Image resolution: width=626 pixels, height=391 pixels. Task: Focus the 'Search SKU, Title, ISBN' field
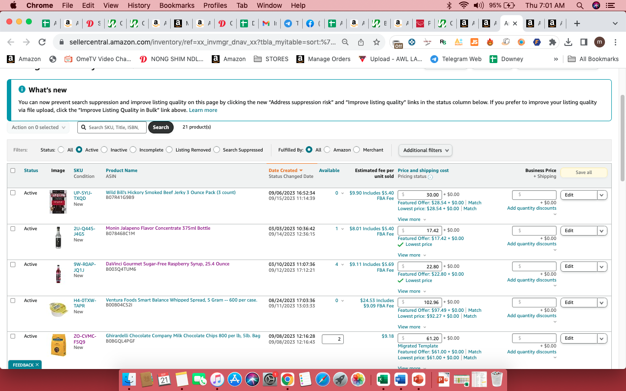tap(112, 128)
